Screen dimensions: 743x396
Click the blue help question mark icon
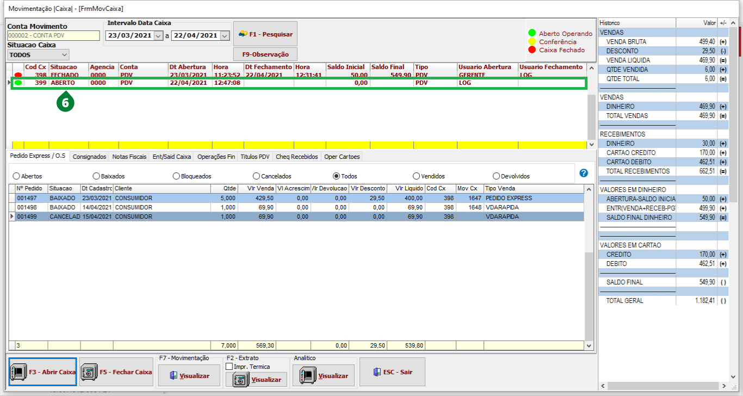click(x=584, y=173)
